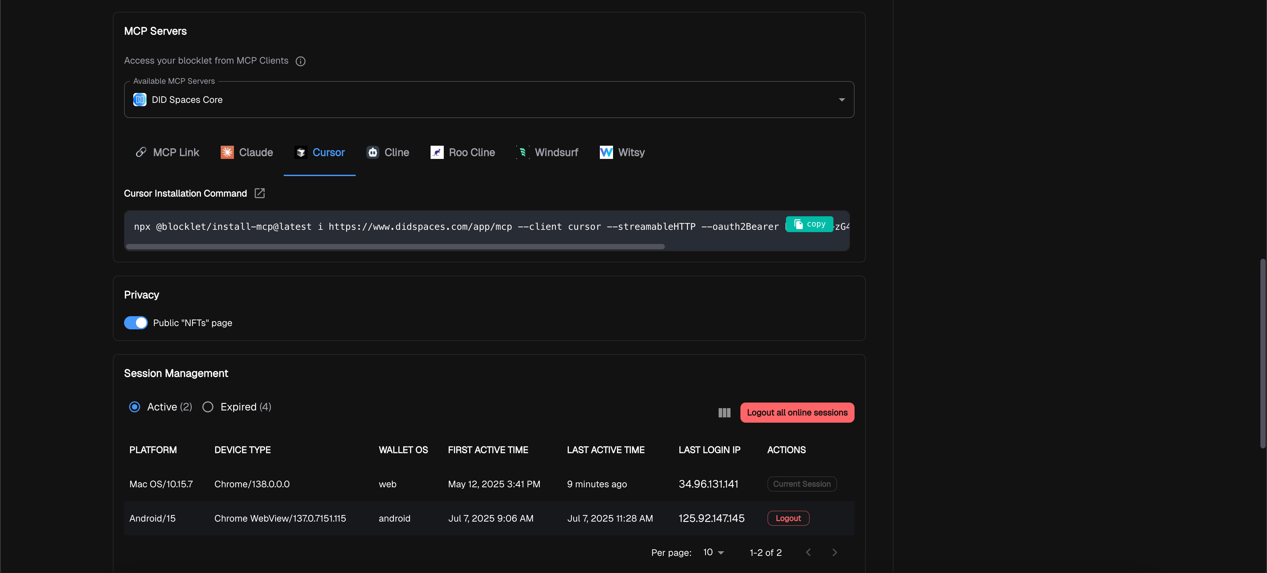Screen dimensions: 1267x573
Task: Click the Windsurf tab icon
Action: click(x=522, y=152)
